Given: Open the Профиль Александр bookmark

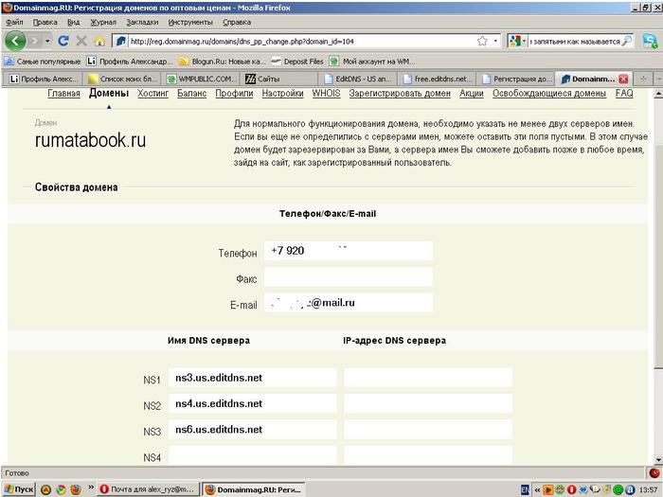Looking at the screenshot, I should pyautogui.click(x=131, y=62).
